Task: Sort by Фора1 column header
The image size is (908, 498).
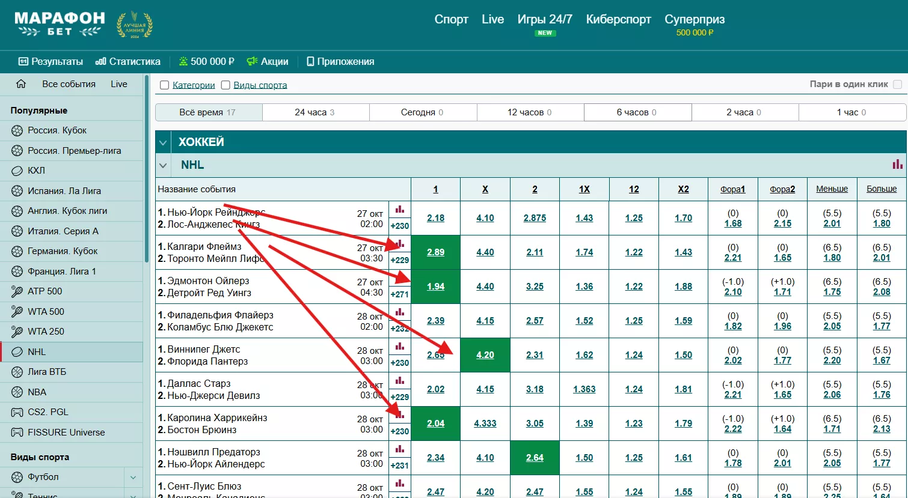Action: [733, 189]
